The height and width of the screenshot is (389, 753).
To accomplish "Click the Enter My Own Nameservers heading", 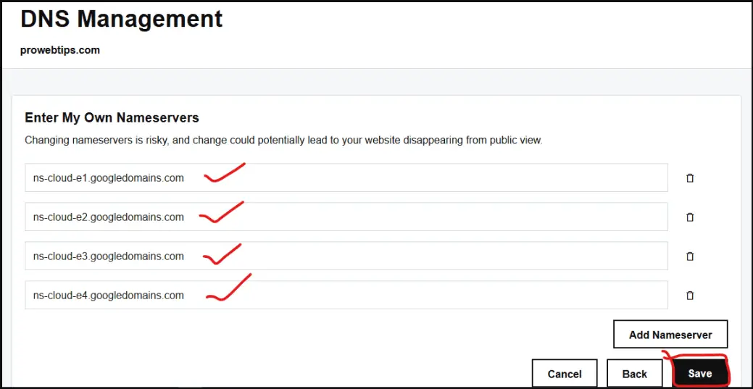I will click(x=112, y=117).
